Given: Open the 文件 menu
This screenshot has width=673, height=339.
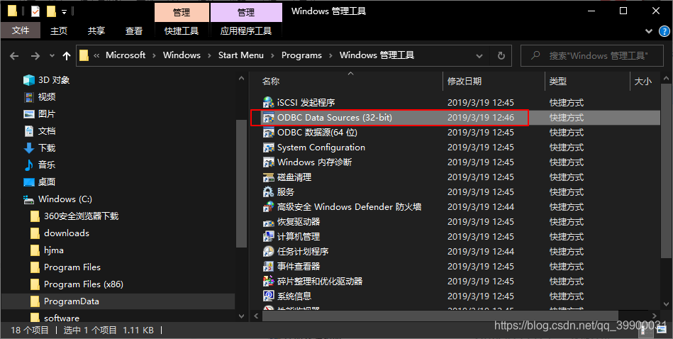Looking at the screenshot, I should click(21, 30).
